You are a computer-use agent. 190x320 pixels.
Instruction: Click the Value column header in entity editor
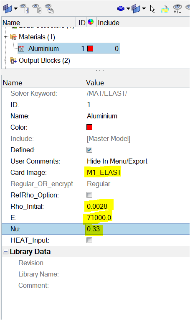click(x=95, y=83)
